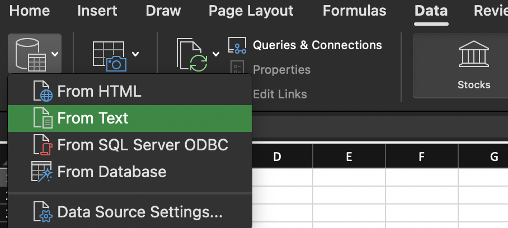
Task: Expand the Refresh All dropdown arrow
Action: coord(216,54)
